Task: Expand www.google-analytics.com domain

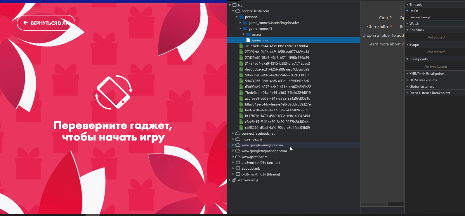Action: click(x=233, y=145)
